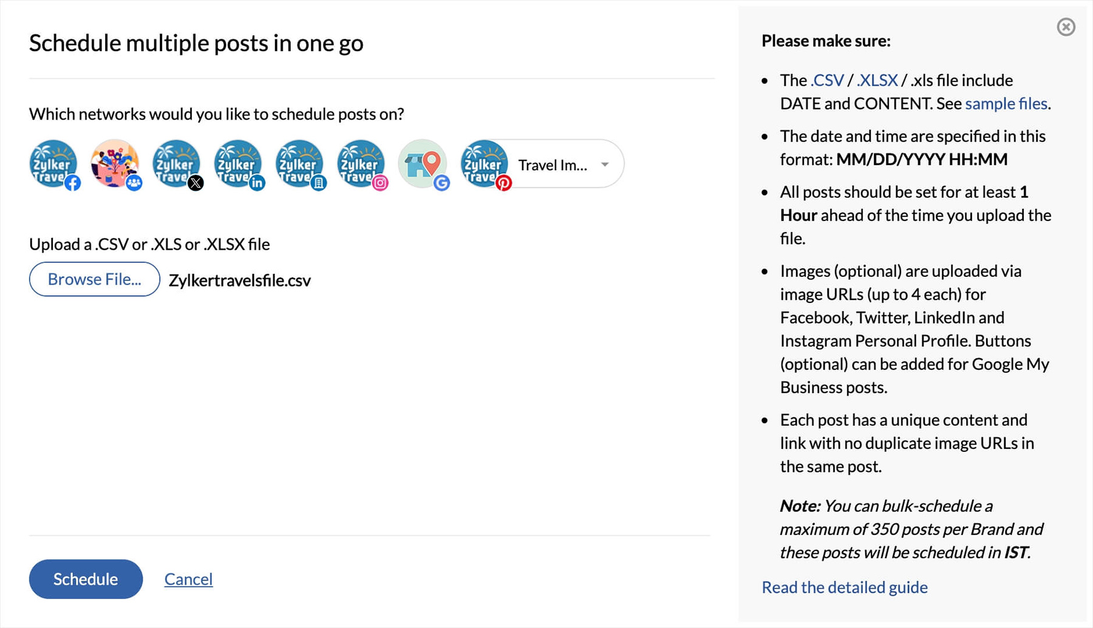Dismiss the Please make sure panel
Screen dimensions: 1093x628
(1066, 27)
